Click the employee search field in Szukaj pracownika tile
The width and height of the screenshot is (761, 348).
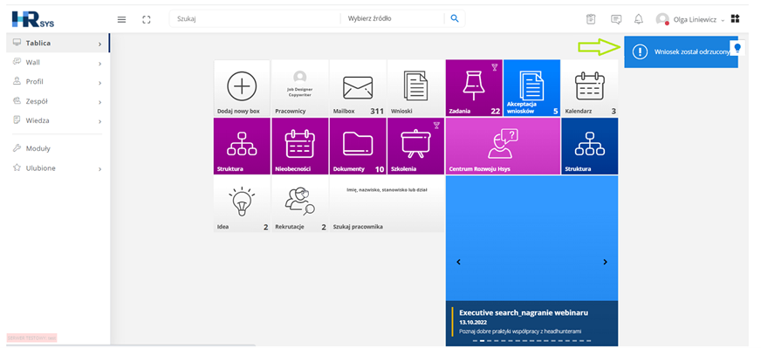pyautogui.click(x=387, y=190)
